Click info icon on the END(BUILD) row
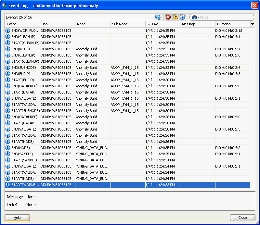This screenshot has height=225, width=260. (x=7, y=74)
